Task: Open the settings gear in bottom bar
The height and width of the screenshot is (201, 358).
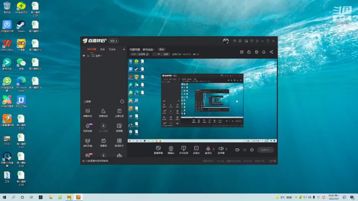Action: click(x=252, y=150)
